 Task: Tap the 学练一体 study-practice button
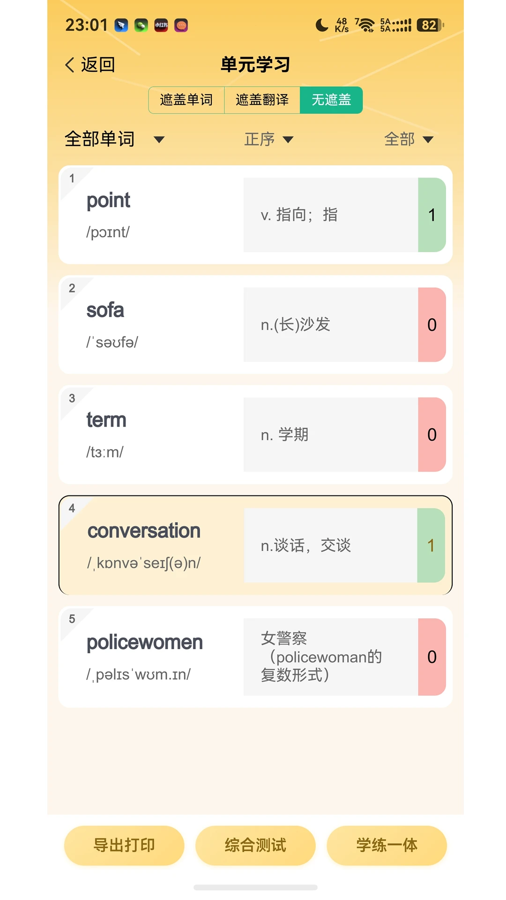387,845
